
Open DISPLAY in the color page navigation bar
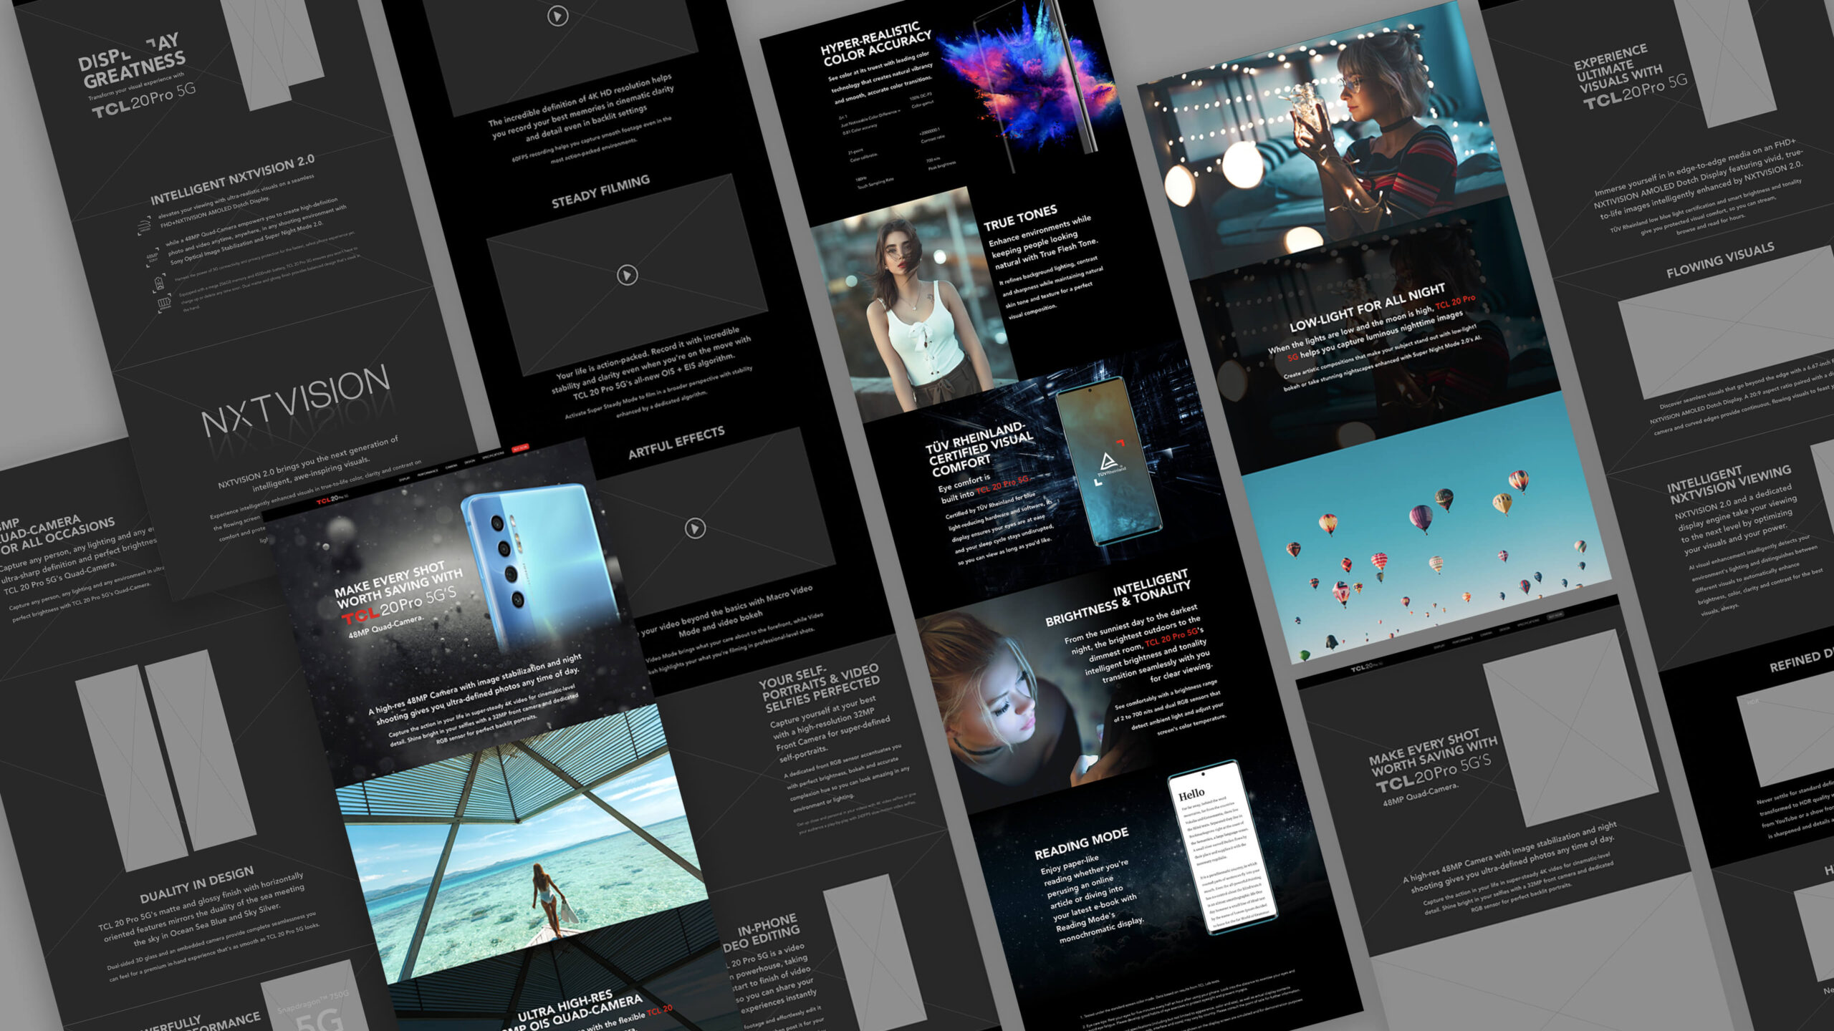point(405,479)
